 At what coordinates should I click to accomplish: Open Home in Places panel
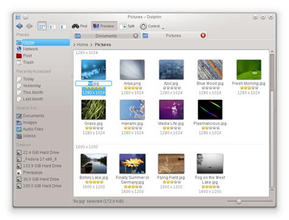pyautogui.click(x=43, y=42)
